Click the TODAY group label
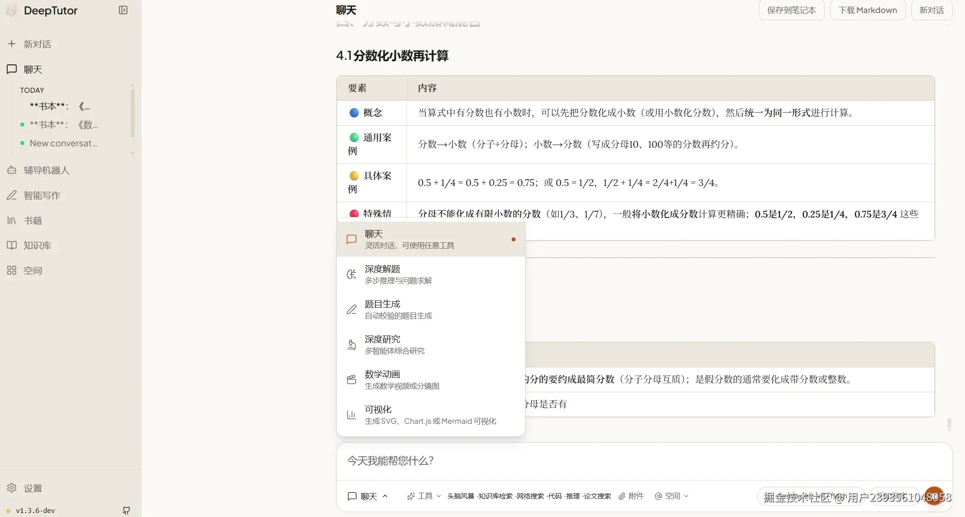 (32, 90)
